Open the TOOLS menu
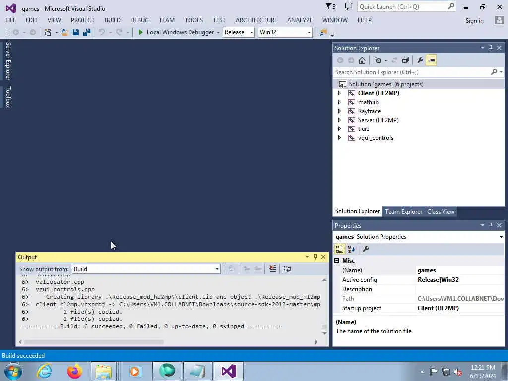Screen dimensions: 508x381 pyautogui.click(x=194, y=20)
